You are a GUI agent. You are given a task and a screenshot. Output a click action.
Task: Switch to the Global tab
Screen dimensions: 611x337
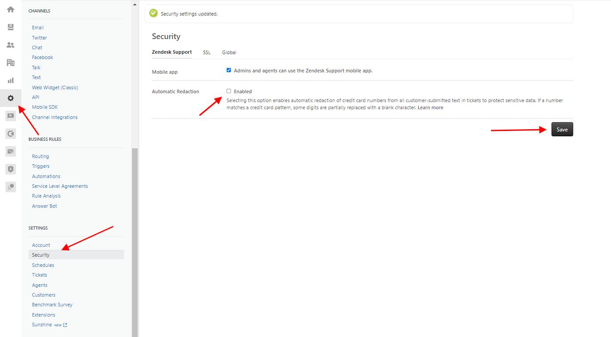229,52
